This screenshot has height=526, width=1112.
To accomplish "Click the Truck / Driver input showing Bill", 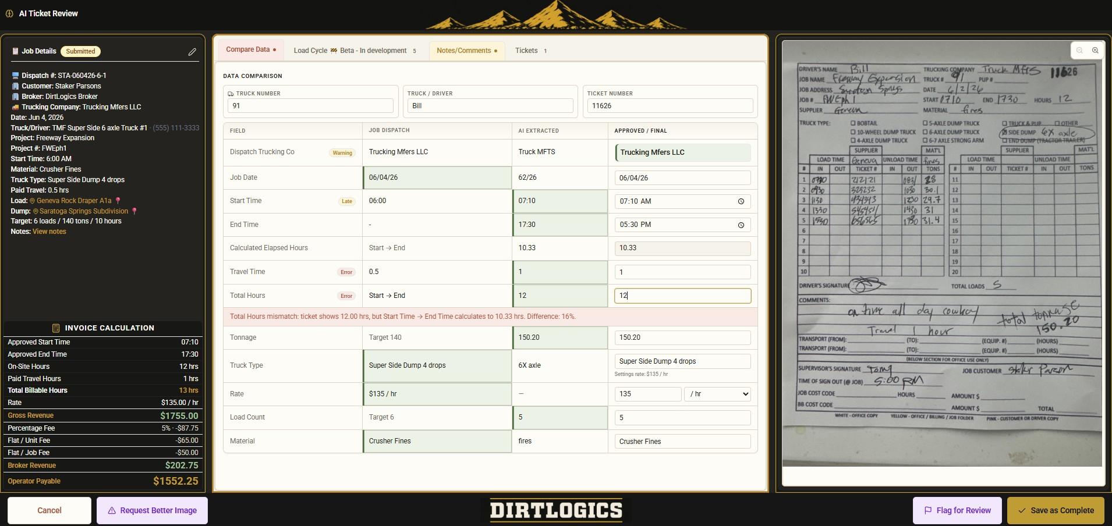I will click(x=490, y=106).
